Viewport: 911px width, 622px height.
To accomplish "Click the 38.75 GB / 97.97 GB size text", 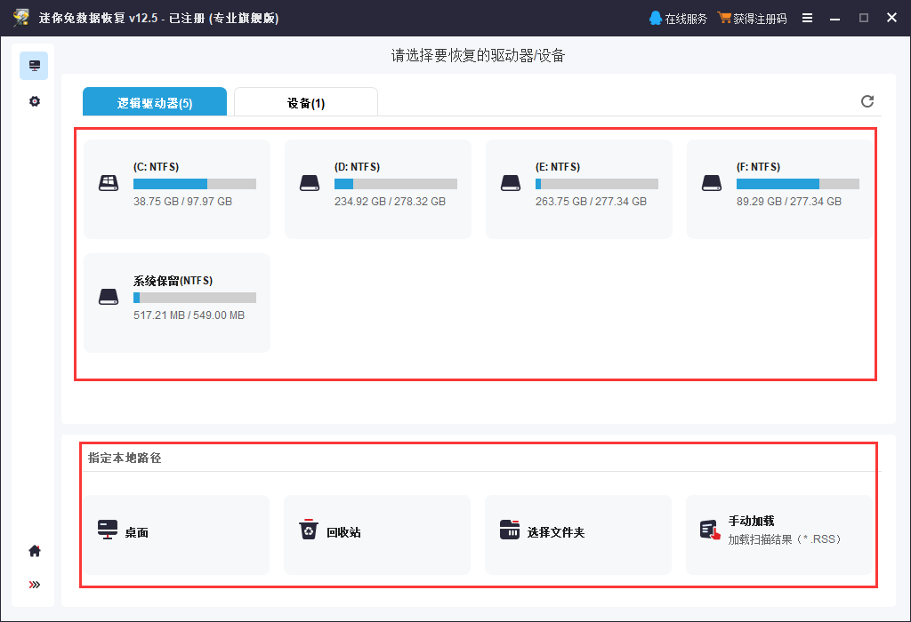I will [183, 202].
